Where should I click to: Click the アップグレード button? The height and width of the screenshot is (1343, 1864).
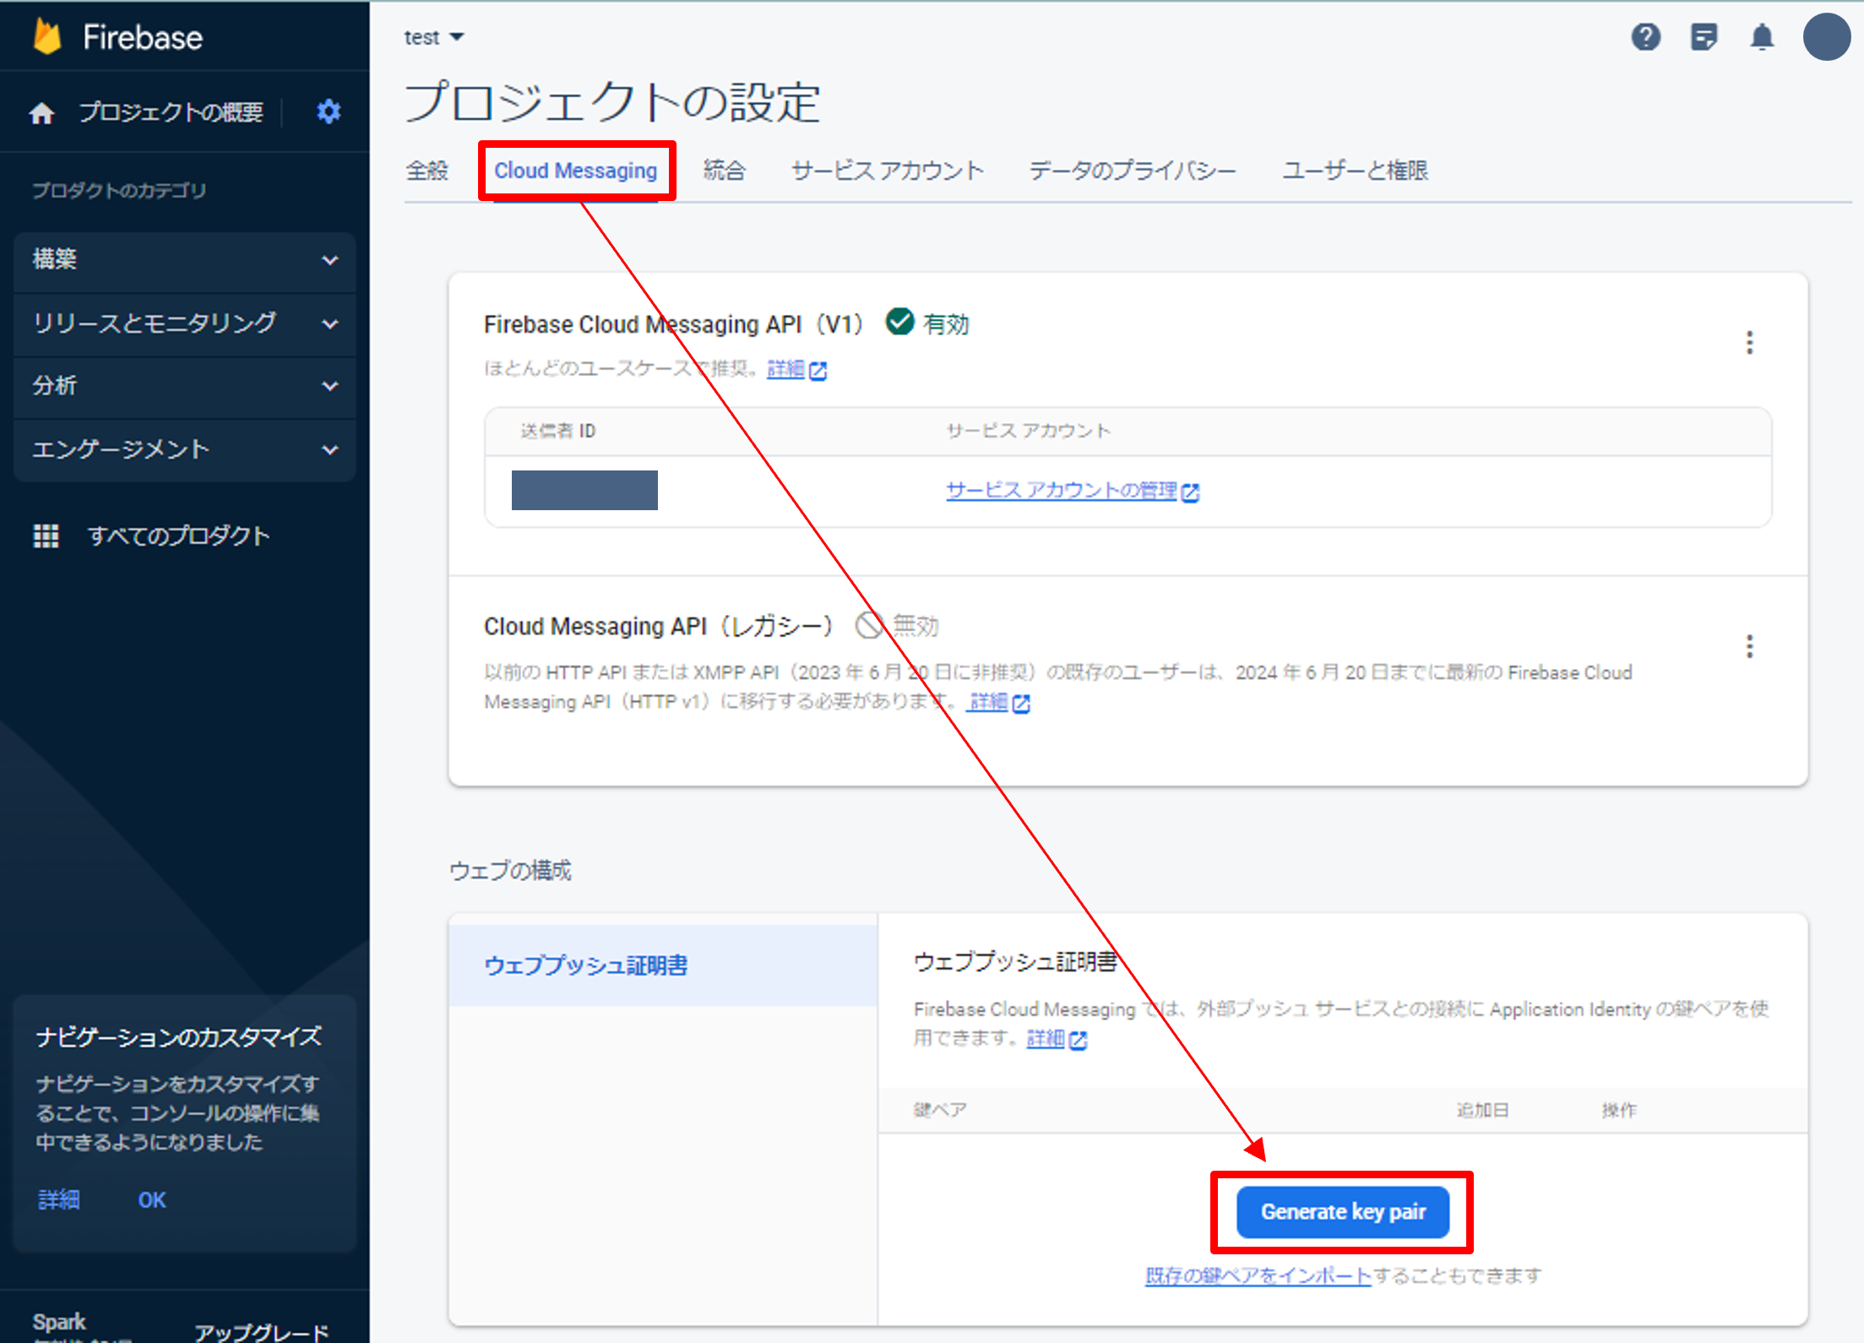coord(262,1333)
